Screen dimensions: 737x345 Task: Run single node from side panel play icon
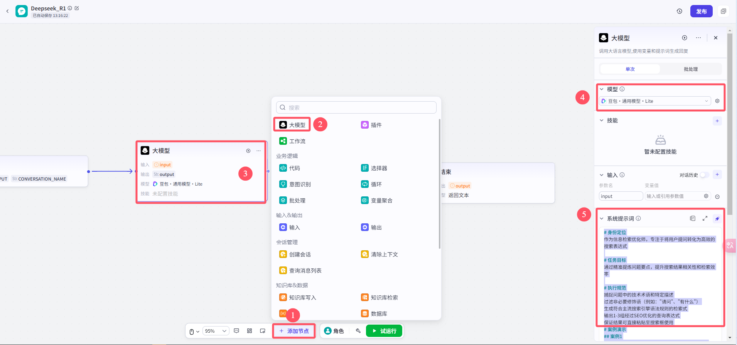click(x=685, y=38)
